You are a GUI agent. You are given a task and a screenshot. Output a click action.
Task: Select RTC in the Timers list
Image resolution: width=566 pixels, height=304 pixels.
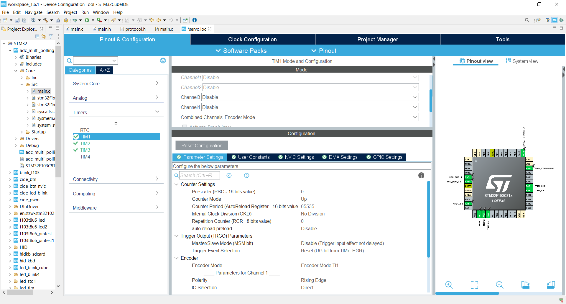[x=85, y=130]
